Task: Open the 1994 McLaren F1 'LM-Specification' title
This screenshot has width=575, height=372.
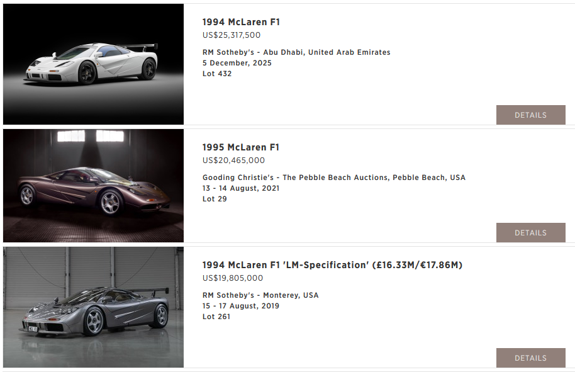Action: [x=332, y=265]
